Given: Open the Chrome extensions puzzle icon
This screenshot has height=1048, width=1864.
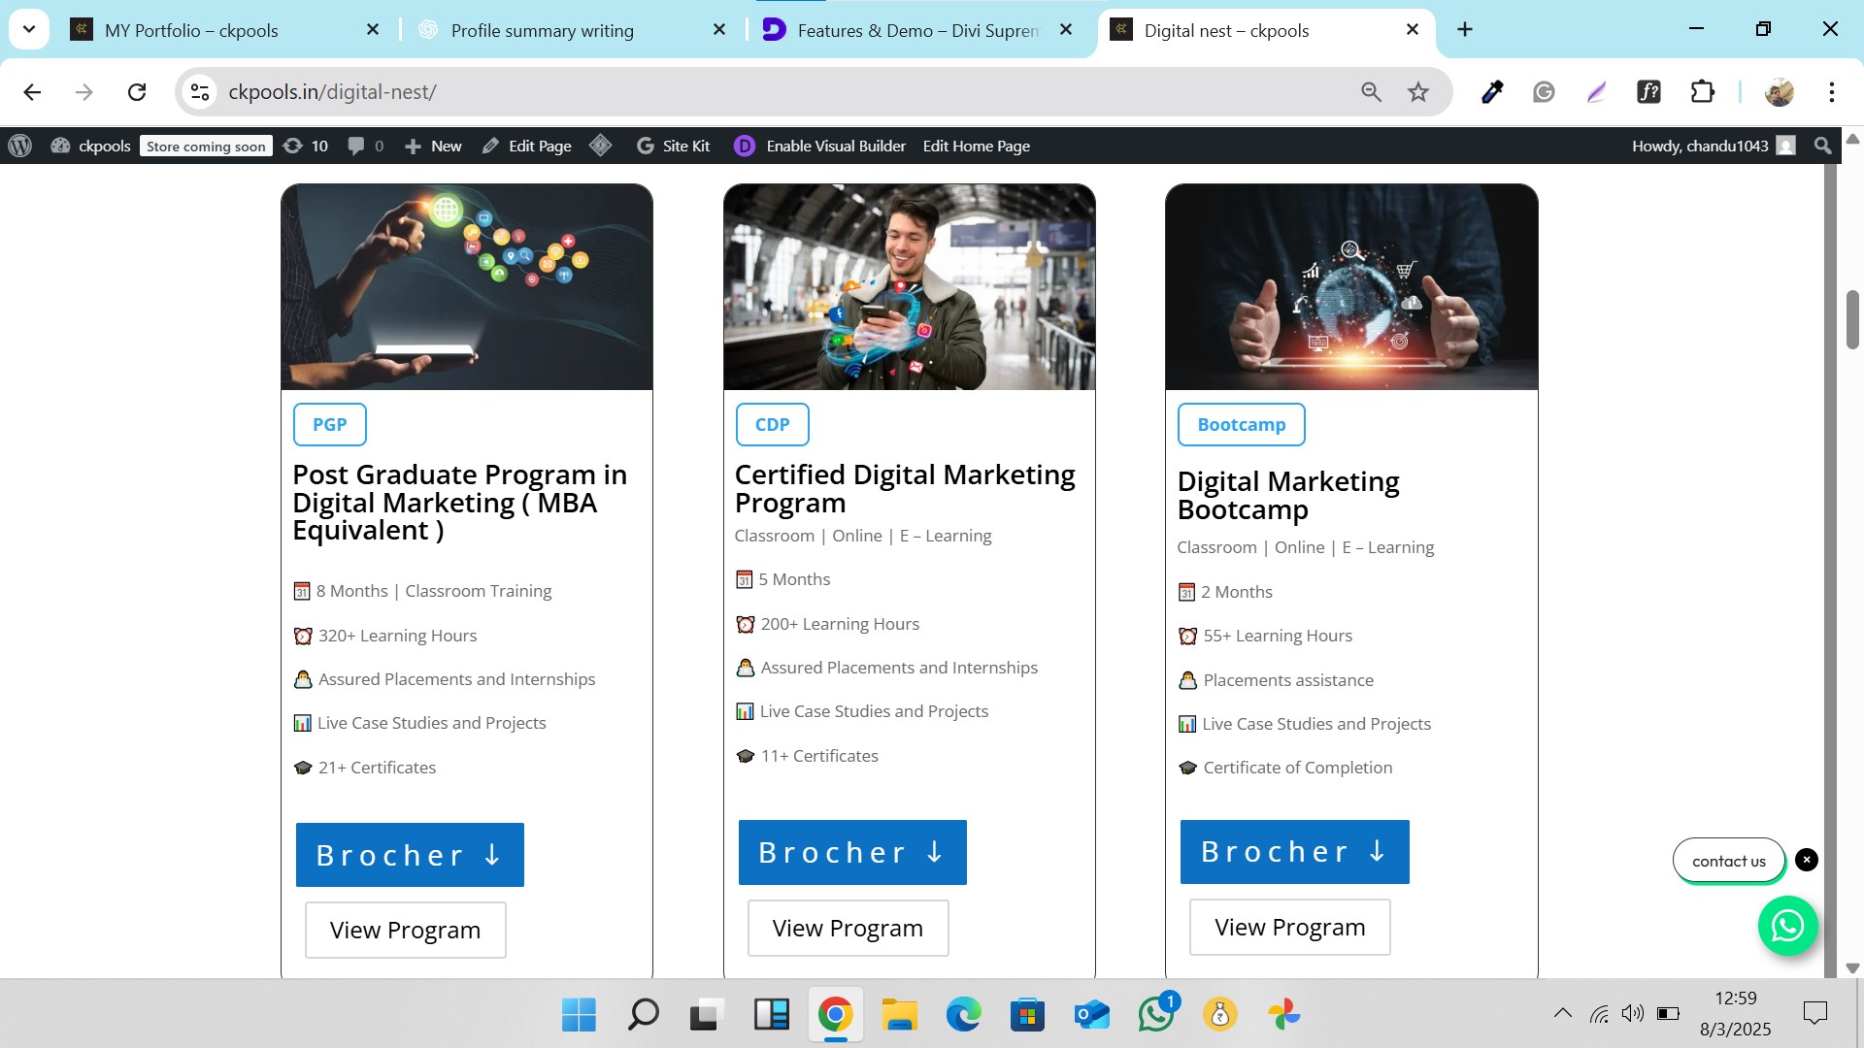Looking at the screenshot, I should [1702, 92].
